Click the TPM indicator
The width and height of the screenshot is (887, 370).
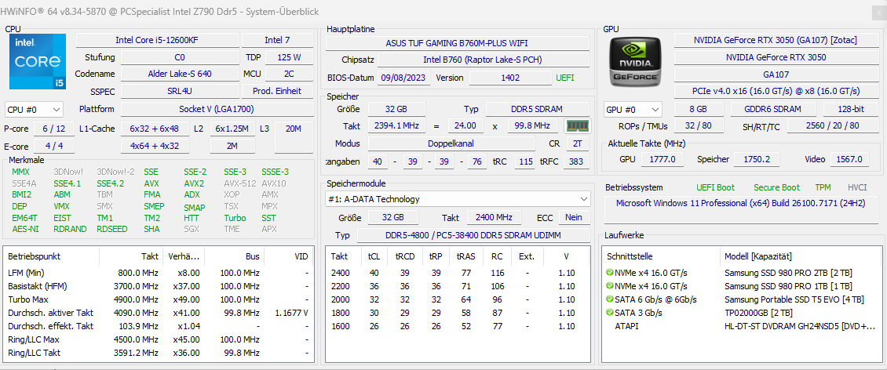tap(823, 187)
